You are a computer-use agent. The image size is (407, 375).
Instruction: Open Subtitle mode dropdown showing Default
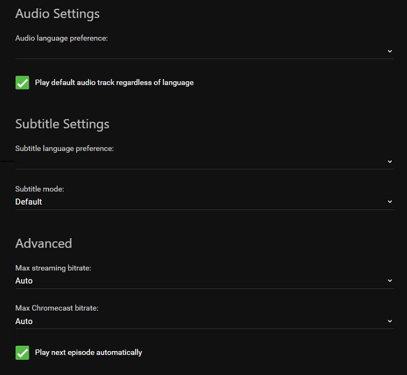(x=199, y=202)
